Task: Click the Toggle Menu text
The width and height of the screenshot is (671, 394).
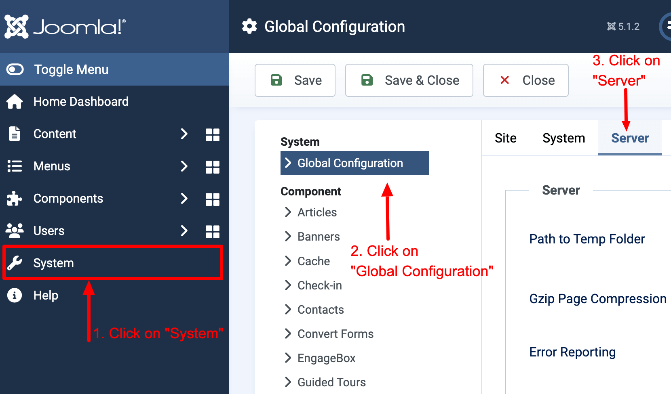Action: [x=71, y=69]
